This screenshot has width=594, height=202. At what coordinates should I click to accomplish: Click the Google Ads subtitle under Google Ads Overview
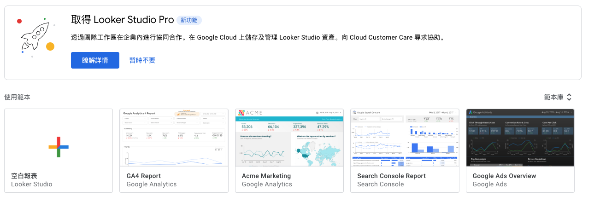[x=490, y=184]
